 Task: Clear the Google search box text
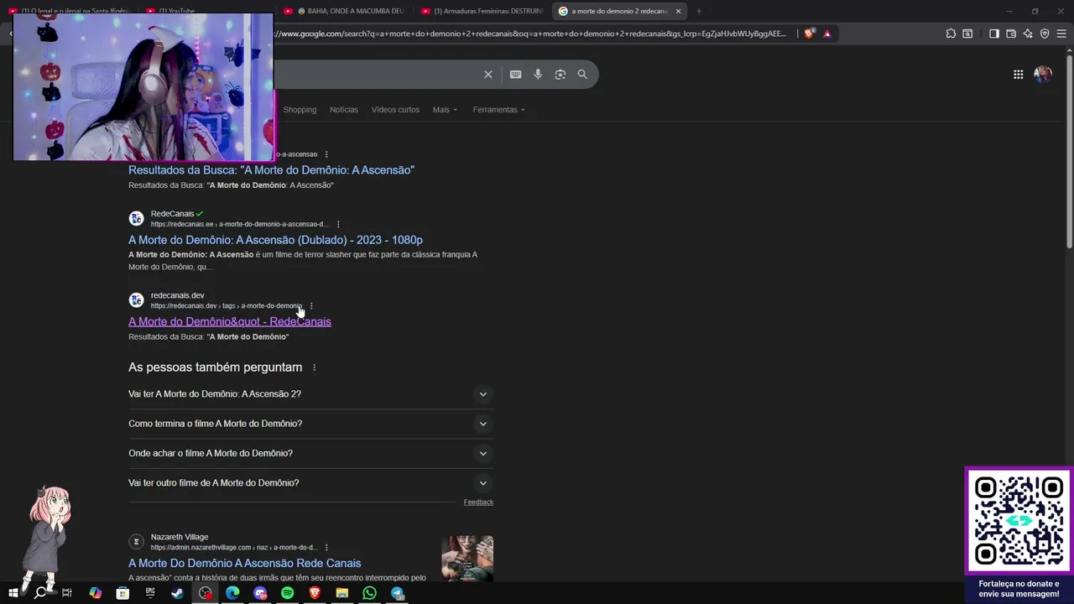[x=487, y=75]
